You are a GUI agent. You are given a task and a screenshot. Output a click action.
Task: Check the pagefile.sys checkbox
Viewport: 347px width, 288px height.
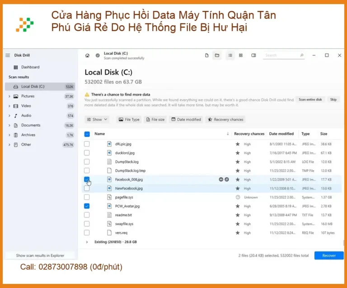click(87, 197)
